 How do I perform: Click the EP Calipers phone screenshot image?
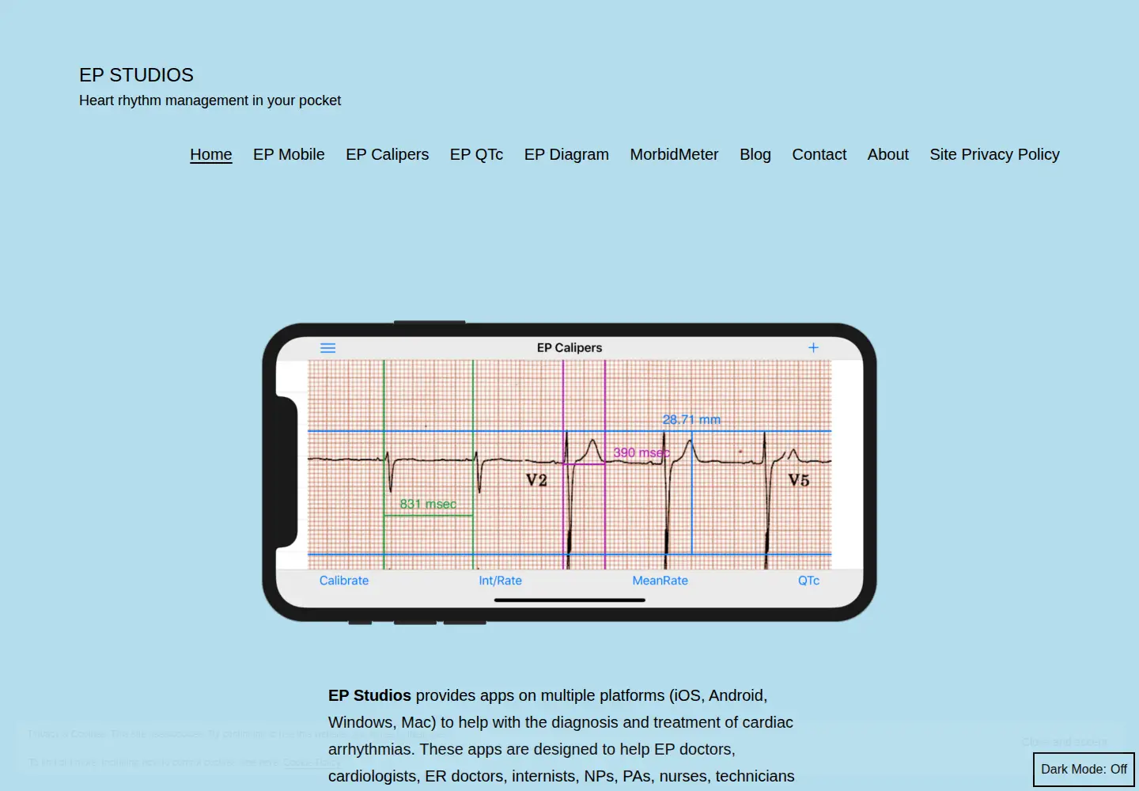tap(569, 472)
